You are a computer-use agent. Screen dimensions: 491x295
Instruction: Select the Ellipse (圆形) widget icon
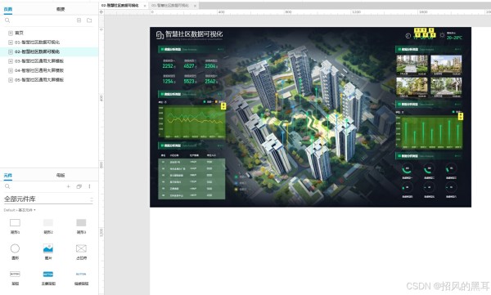tap(15, 248)
